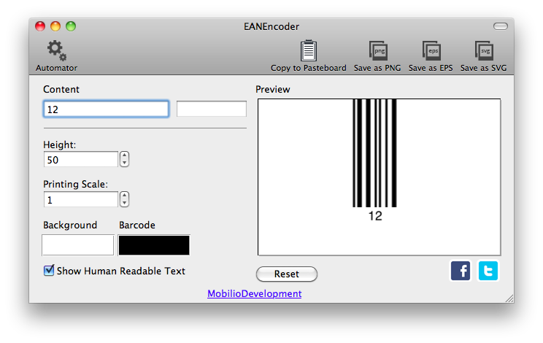Click the Save as EPS icon

pyautogui.click(x=431, y=50)
